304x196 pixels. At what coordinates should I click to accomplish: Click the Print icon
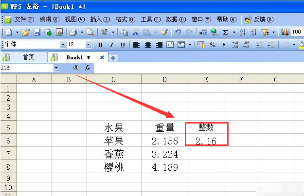(x=73, y=32)
